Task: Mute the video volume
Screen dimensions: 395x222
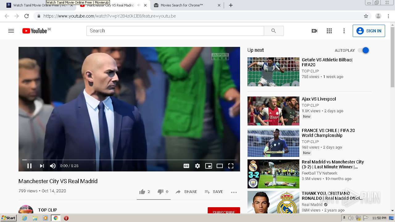Action: pos(53,166)
